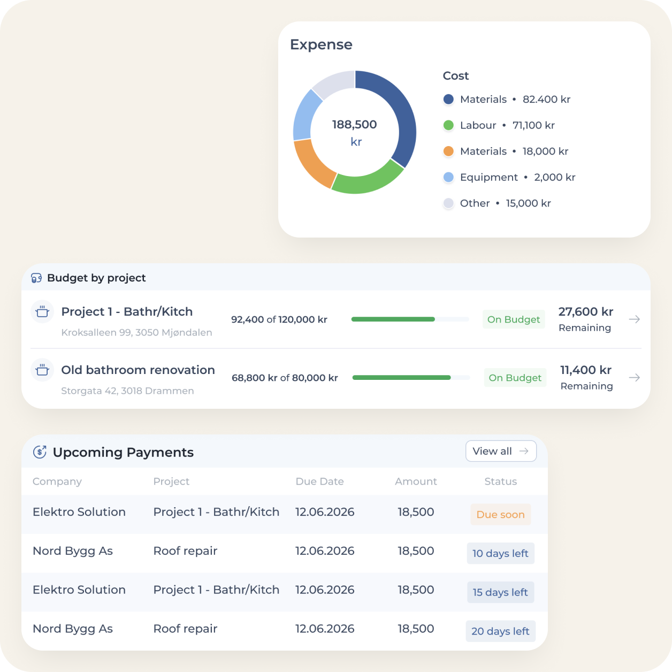Click the Budget by project header icon
Image resolution: width=672 pixels, height=672 pixels.
pyautogui.click(x=36, y=278)
